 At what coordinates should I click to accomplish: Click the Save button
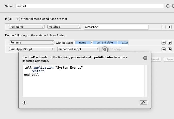click(x=169, y=59)
